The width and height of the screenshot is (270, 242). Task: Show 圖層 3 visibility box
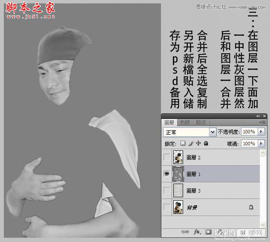tap(167, 190)
